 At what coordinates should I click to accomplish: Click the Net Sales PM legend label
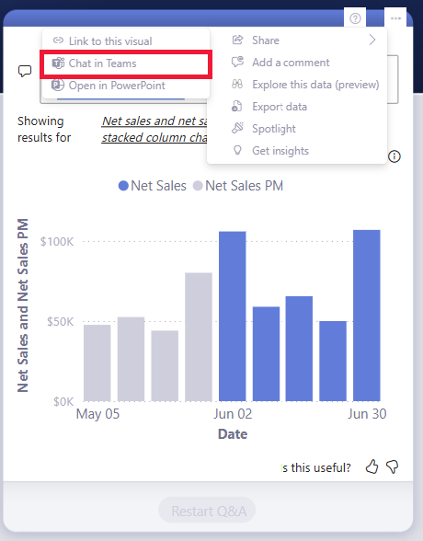[244, 186]
